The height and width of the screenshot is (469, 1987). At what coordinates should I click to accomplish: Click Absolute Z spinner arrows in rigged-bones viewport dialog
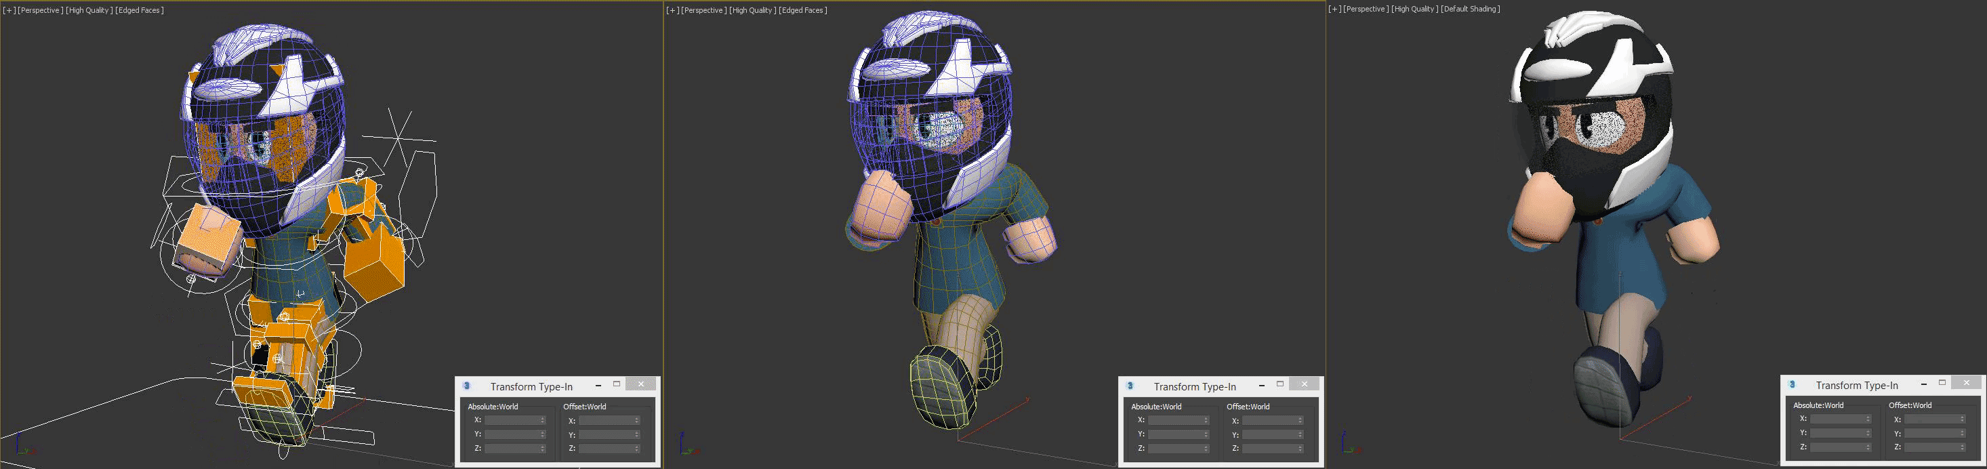(543, 448)
